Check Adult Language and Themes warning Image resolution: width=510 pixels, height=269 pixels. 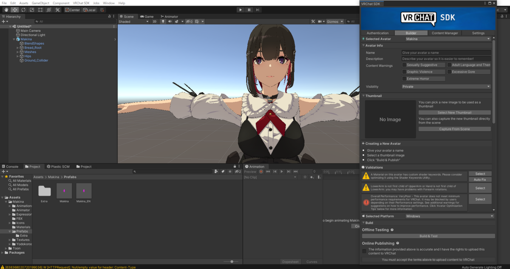(x=449, y=65)
